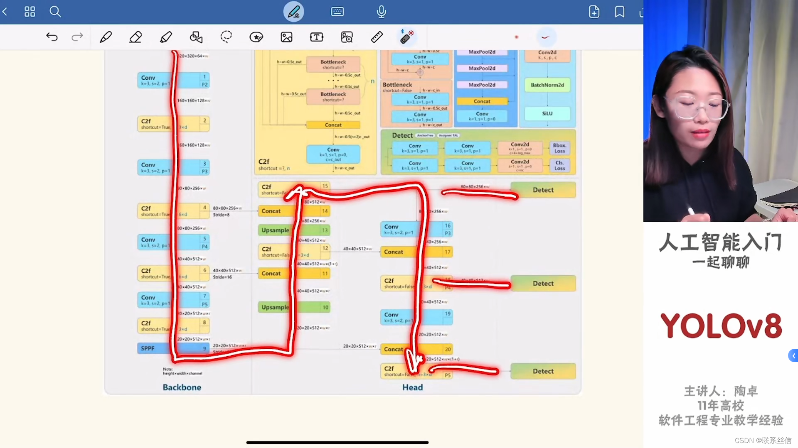
Task: Click the middle Detect block
Action: point(543,283)
